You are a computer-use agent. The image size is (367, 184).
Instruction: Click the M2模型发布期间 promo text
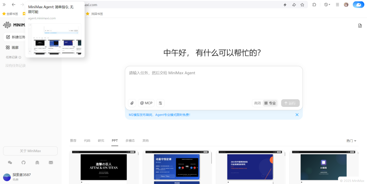(159, 115)
